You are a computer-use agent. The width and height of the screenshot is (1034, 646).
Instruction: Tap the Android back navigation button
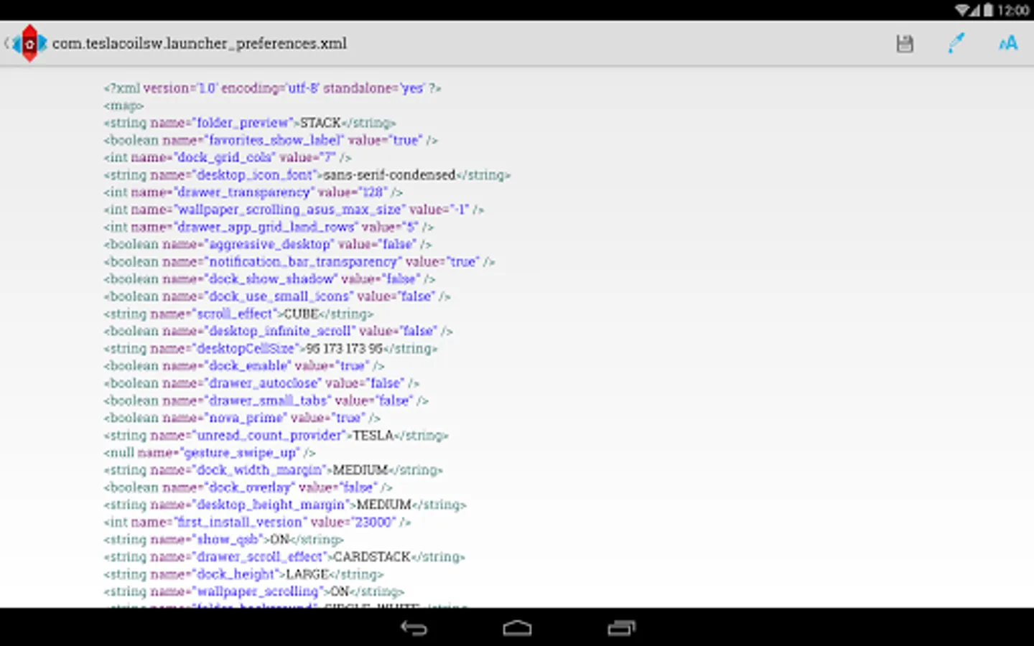[414, 628]
